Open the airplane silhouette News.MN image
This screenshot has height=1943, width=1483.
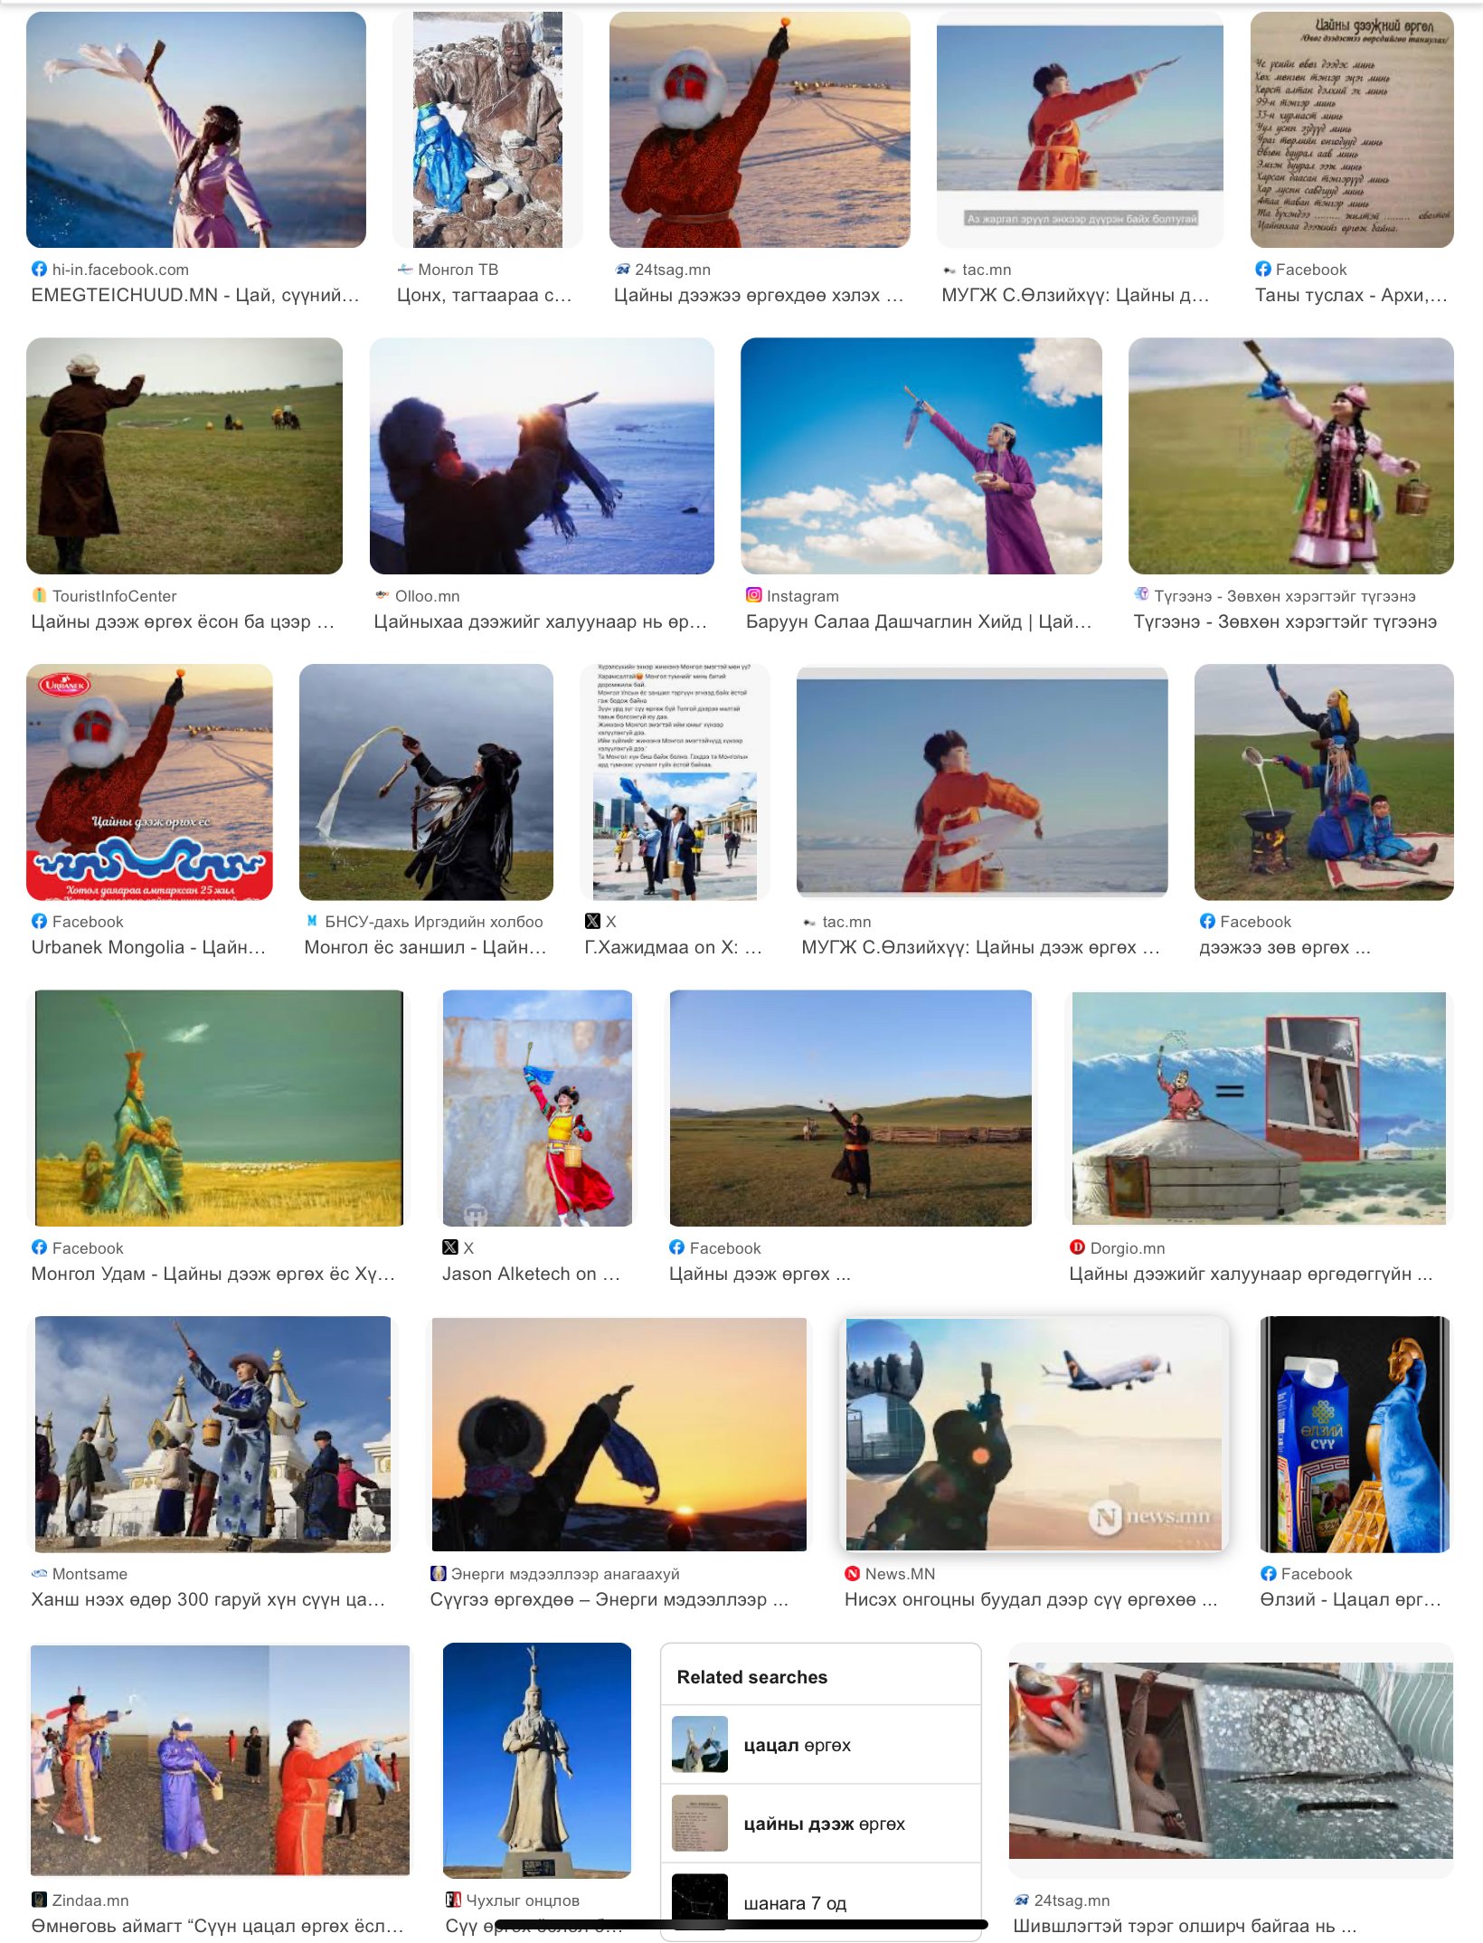pyautogui.click(x=1034, y=1434)
